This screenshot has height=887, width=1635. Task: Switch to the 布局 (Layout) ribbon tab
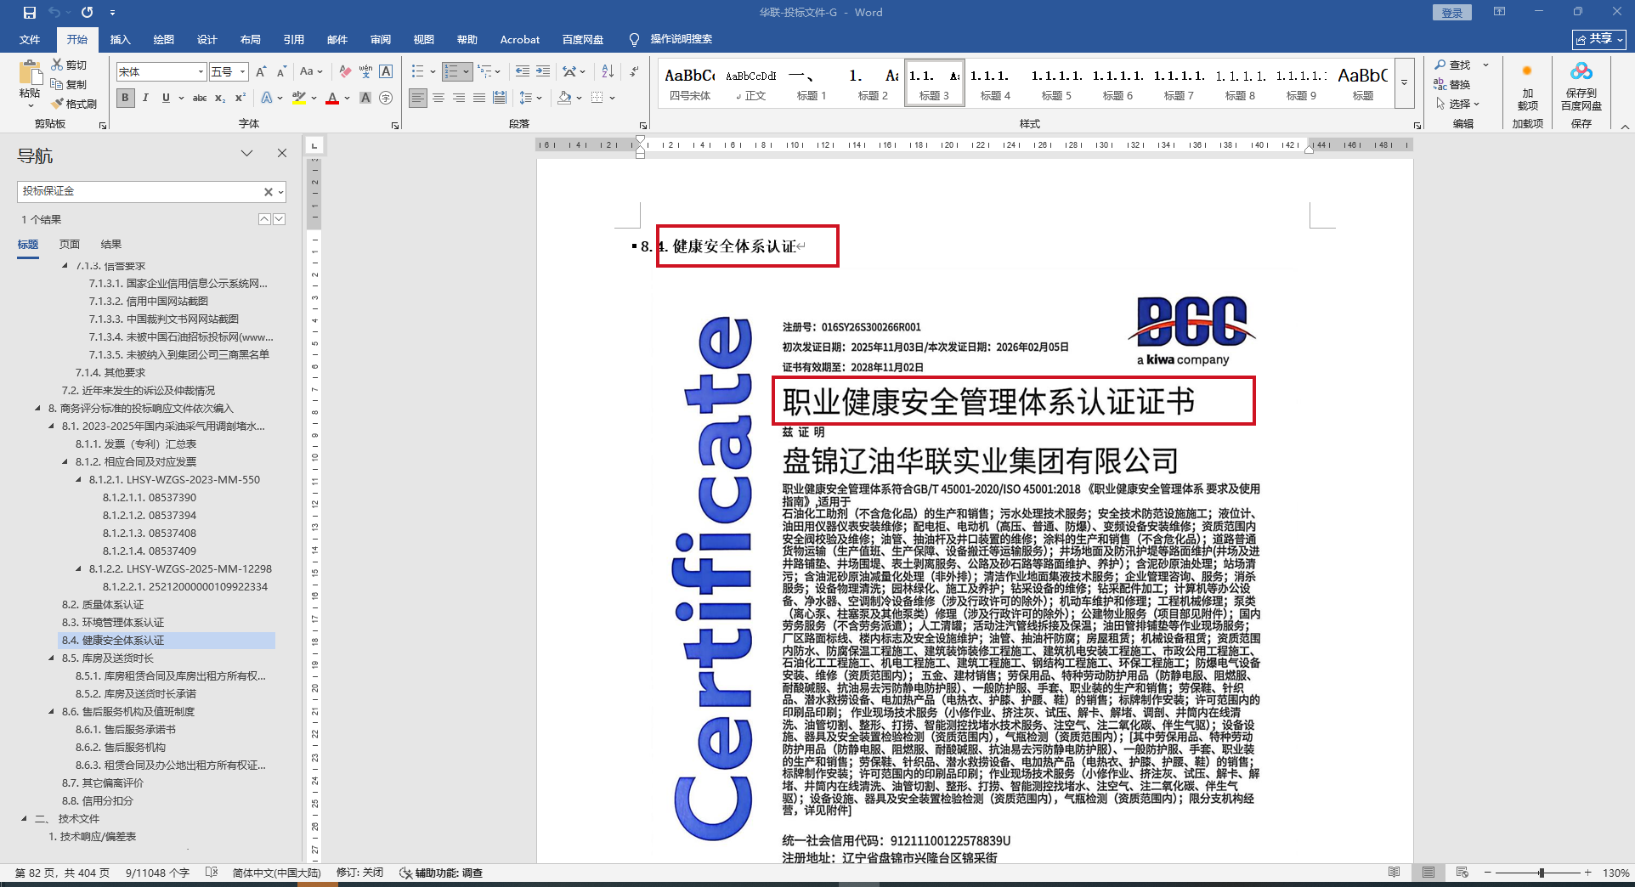pyautogui.click(x=251, y=39)
